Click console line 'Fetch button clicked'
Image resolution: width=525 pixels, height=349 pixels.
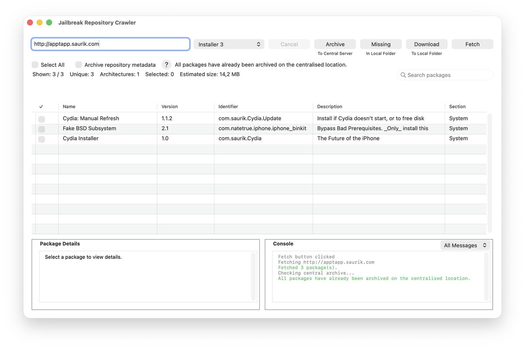point(306,257)
